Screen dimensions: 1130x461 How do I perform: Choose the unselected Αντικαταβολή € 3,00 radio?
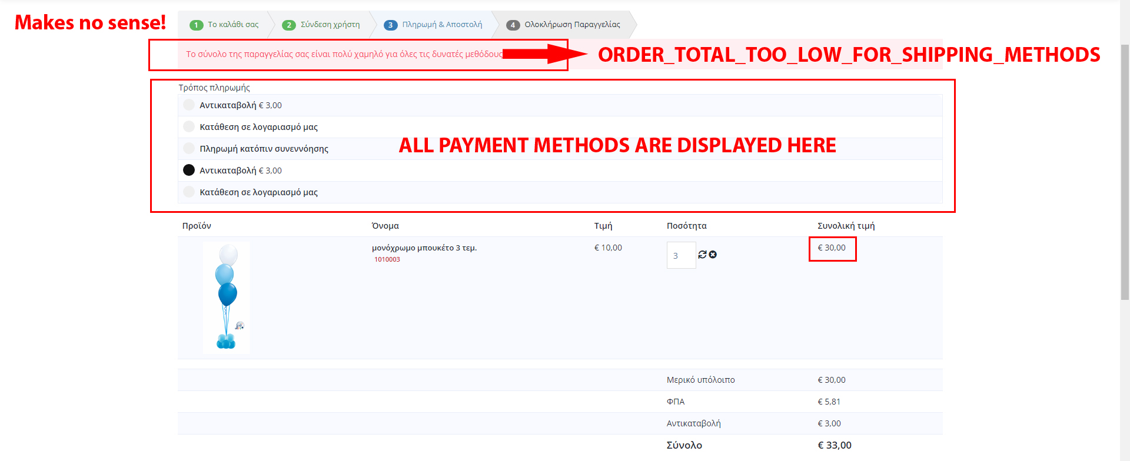(189, 105)
